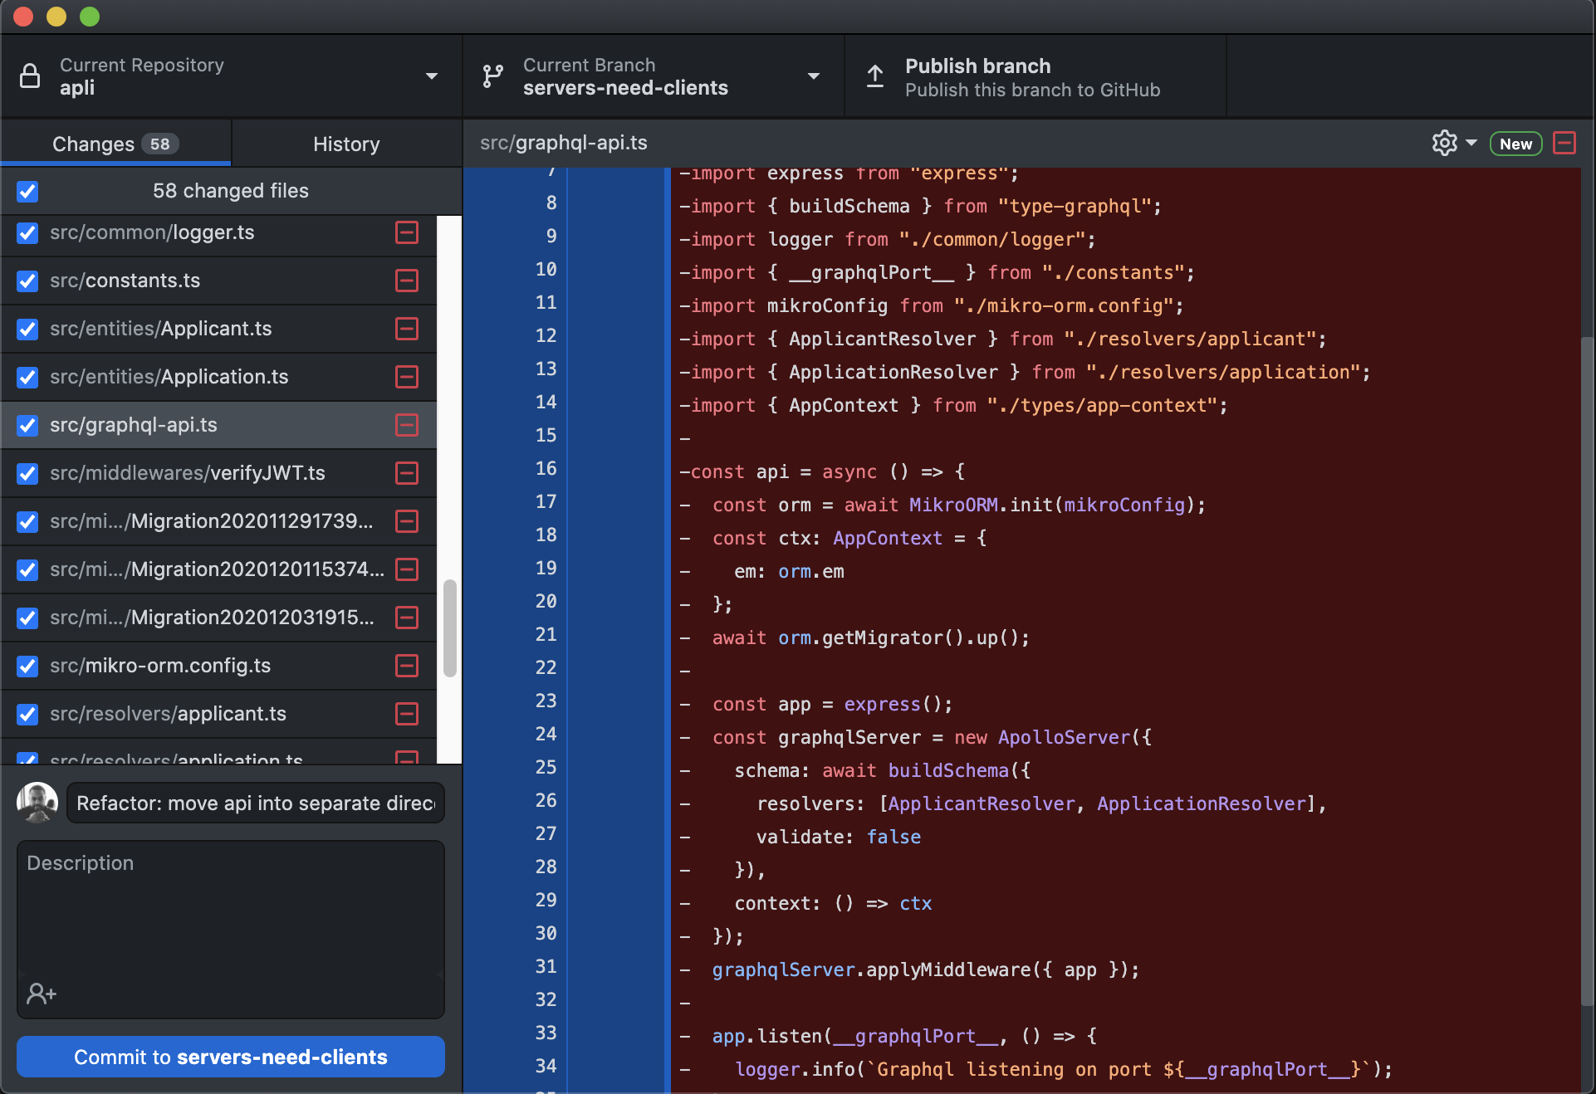
Task: Click the New badge button
Action: [1515, 144]
